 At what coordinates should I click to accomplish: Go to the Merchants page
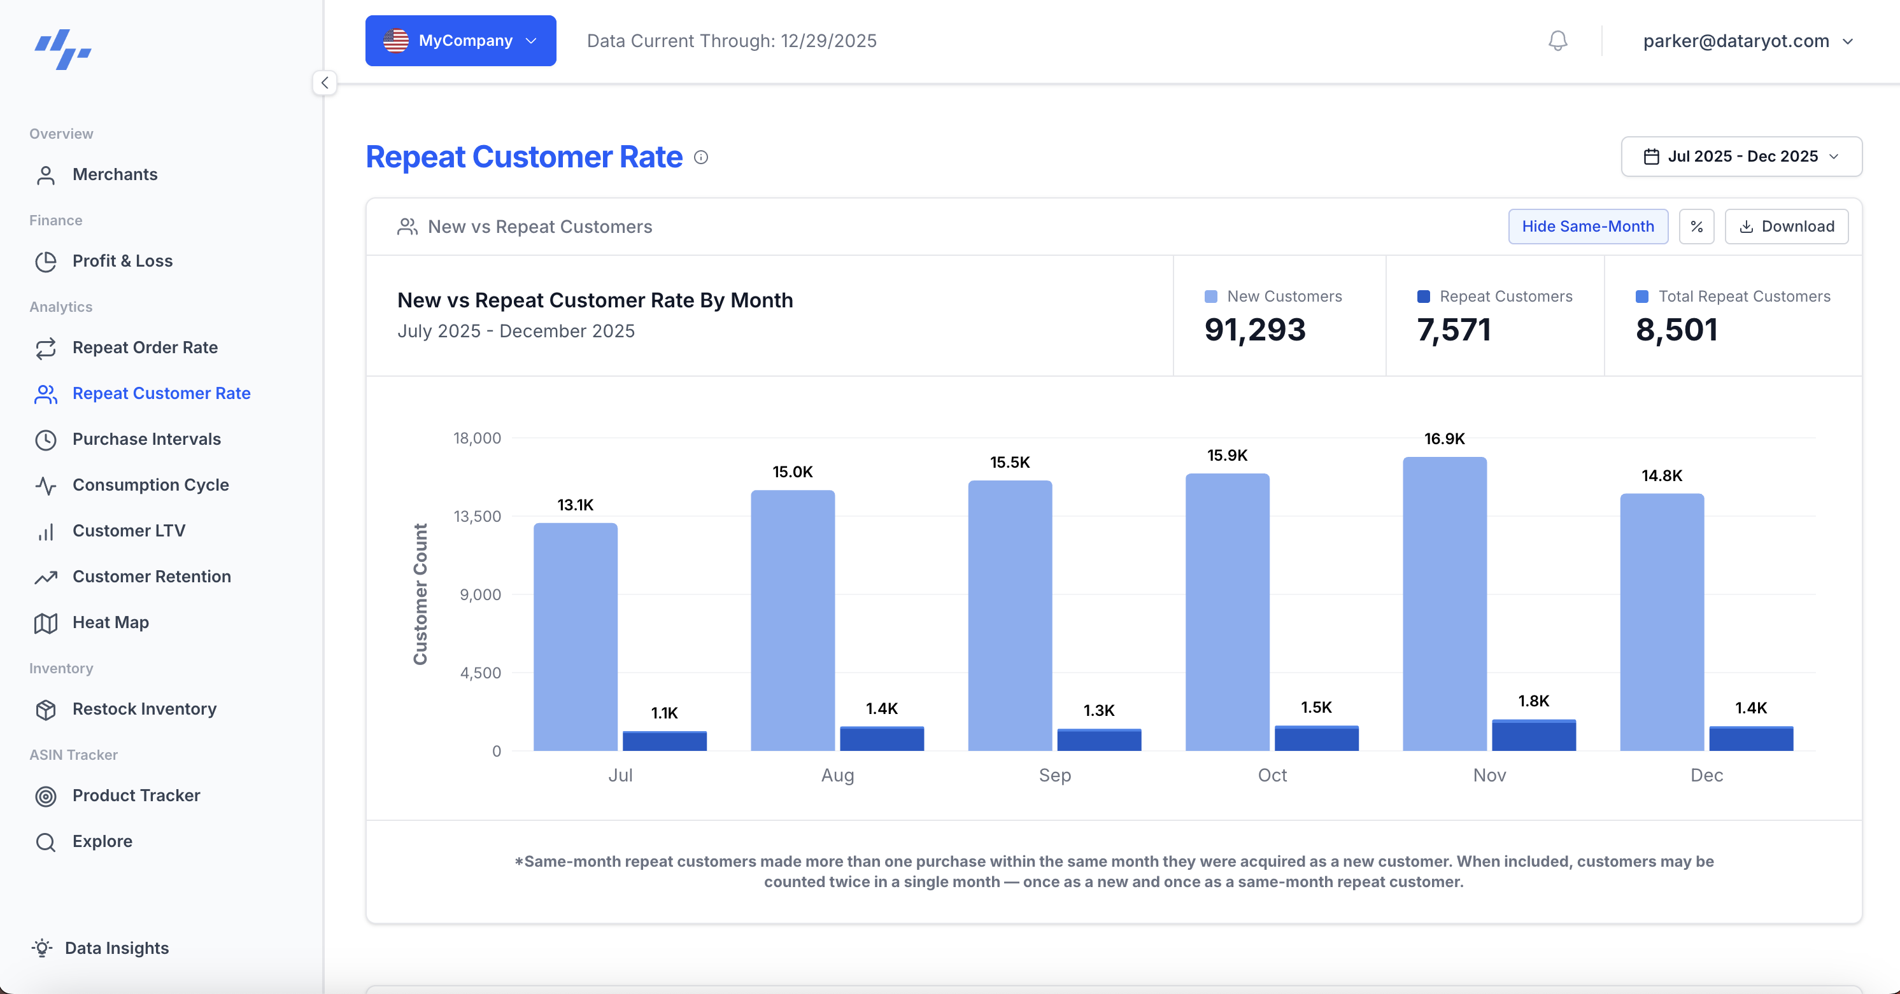click(115, 175)
